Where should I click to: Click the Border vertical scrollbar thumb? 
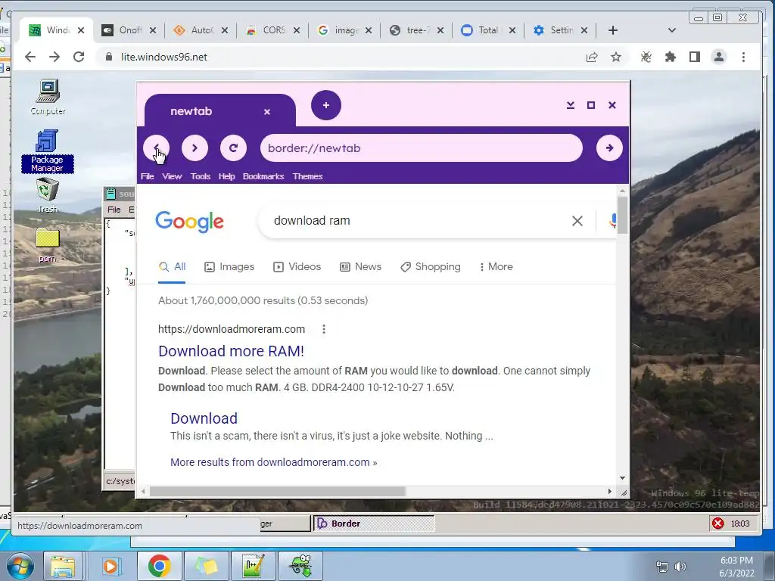point(622,215)
